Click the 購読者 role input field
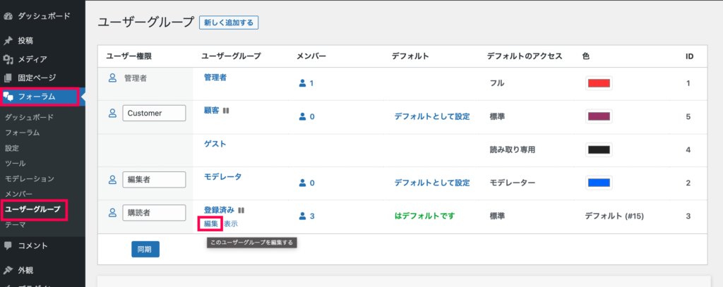Viewport: 723px width, 287px height. click(x=154, y=213)
